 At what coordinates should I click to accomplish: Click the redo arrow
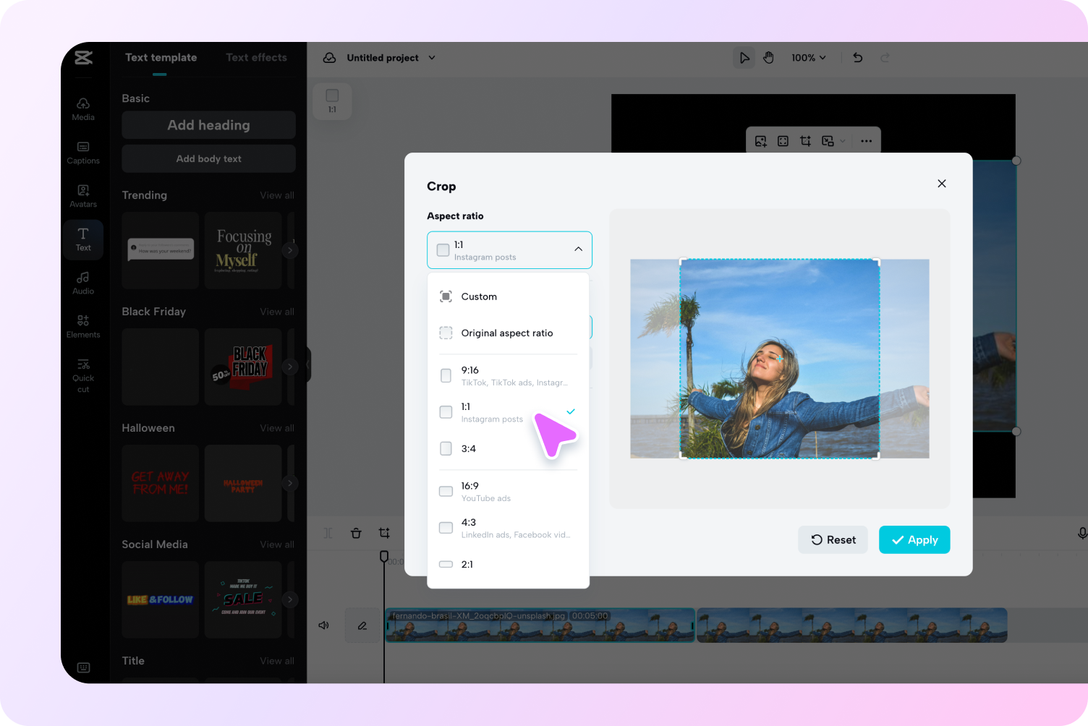885,58
